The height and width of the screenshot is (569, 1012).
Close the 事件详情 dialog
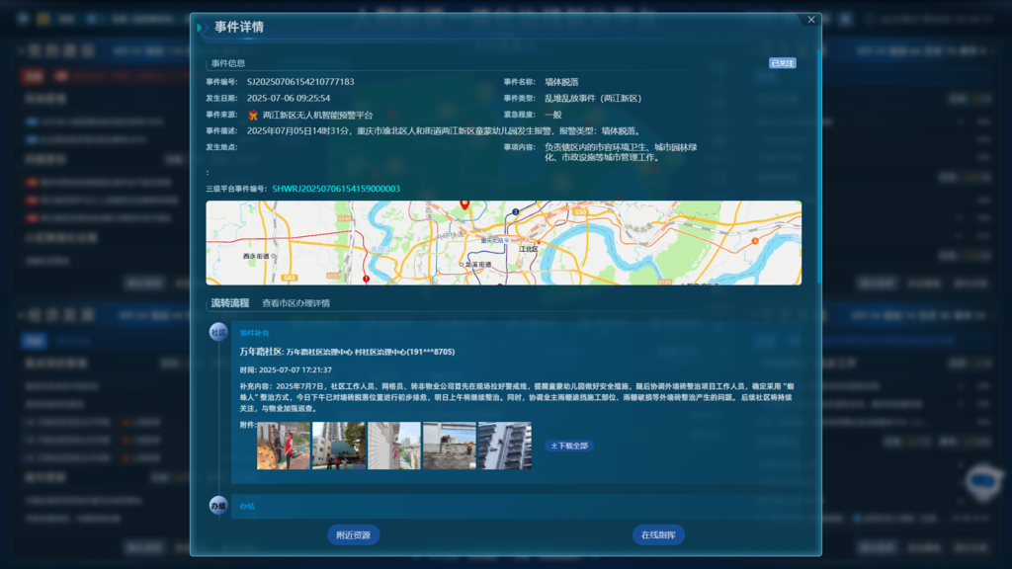click(x=811, y=20)
